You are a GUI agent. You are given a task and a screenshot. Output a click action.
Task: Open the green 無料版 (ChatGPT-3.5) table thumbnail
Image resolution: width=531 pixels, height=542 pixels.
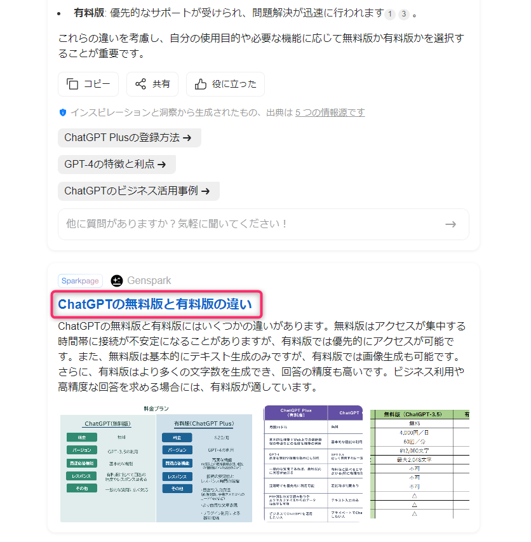420,464
